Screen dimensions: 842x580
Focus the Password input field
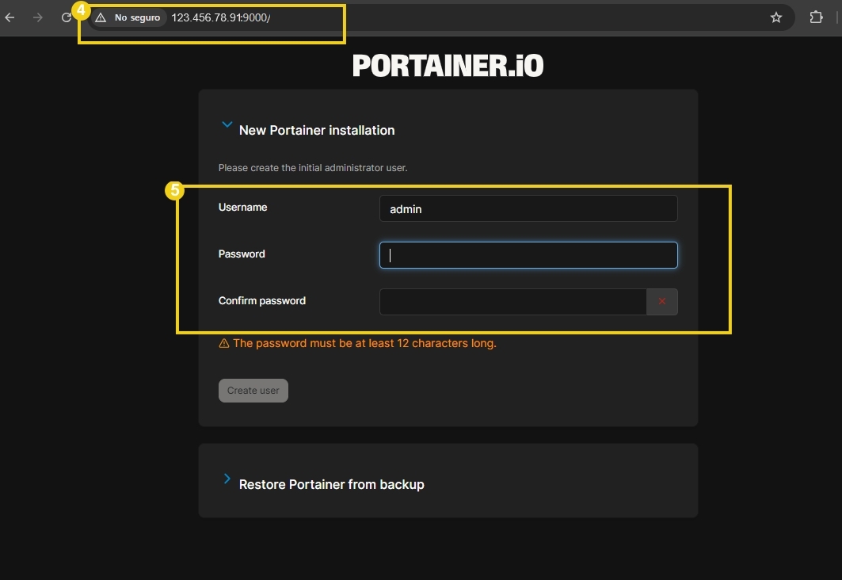[x=528, y=255]
